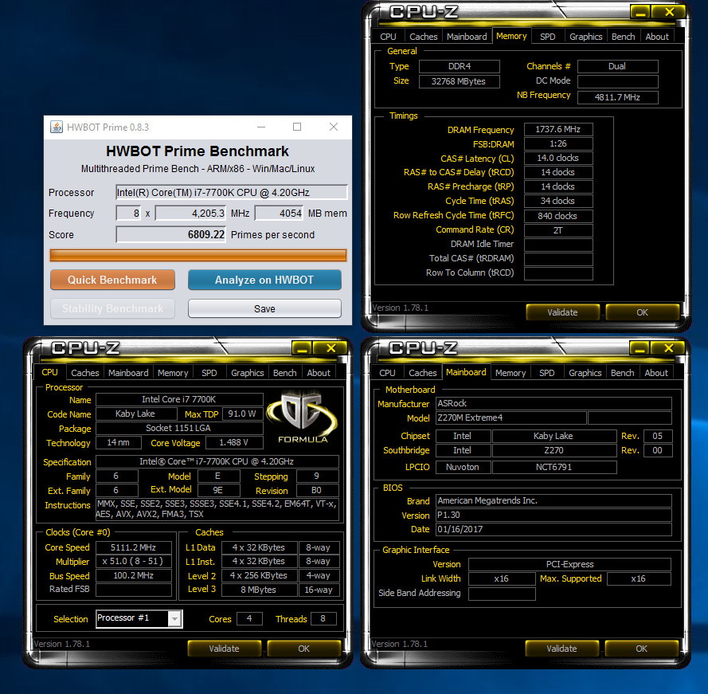Viewport: 708px width, 694px height.
Task: Click the Z270M Extreme4 model value
Action: (511, 418)
